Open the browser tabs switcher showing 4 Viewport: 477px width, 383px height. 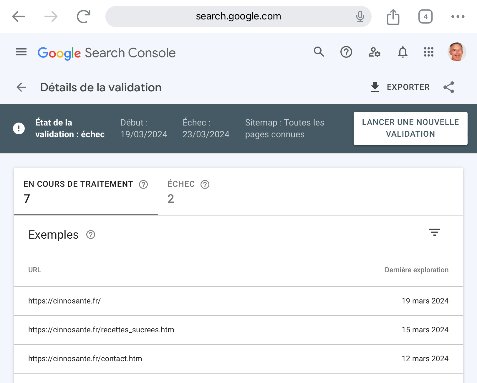point(425,16)
